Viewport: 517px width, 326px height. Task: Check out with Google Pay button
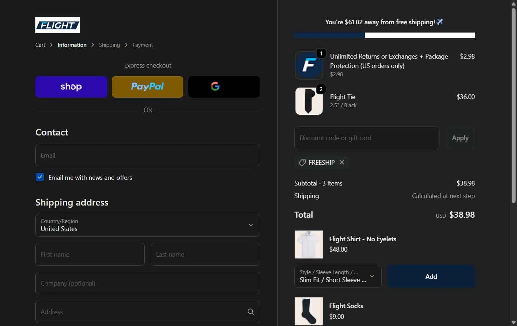tap(224, 87)
